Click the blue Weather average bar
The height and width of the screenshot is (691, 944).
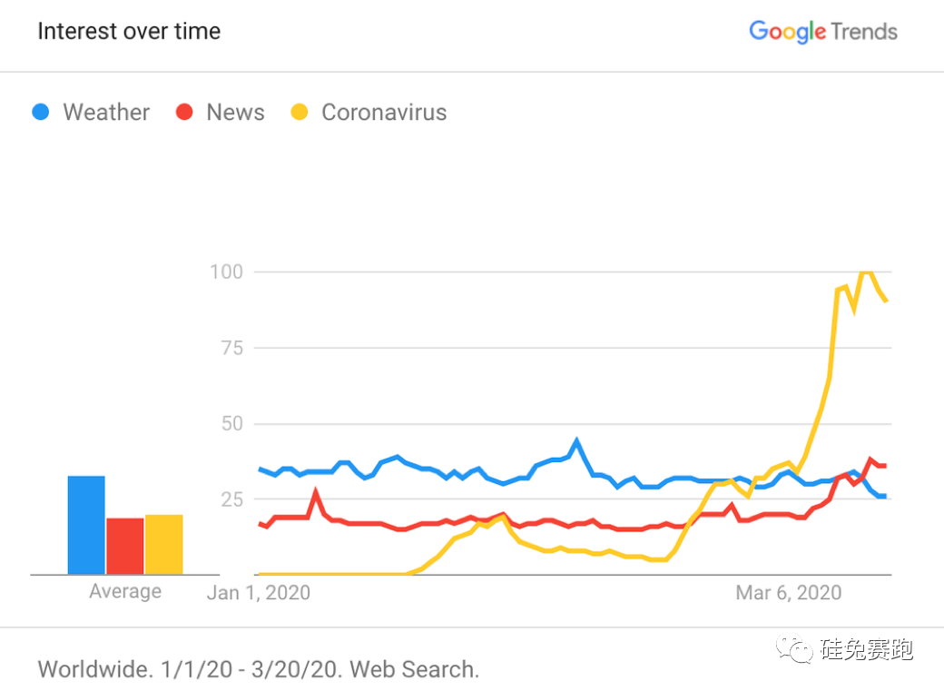[x=86, y=525]
